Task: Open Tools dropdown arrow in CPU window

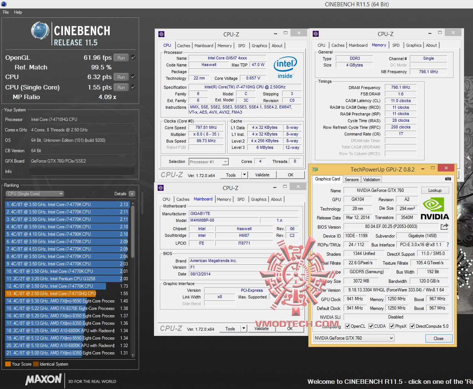Action: pos(244,175)
